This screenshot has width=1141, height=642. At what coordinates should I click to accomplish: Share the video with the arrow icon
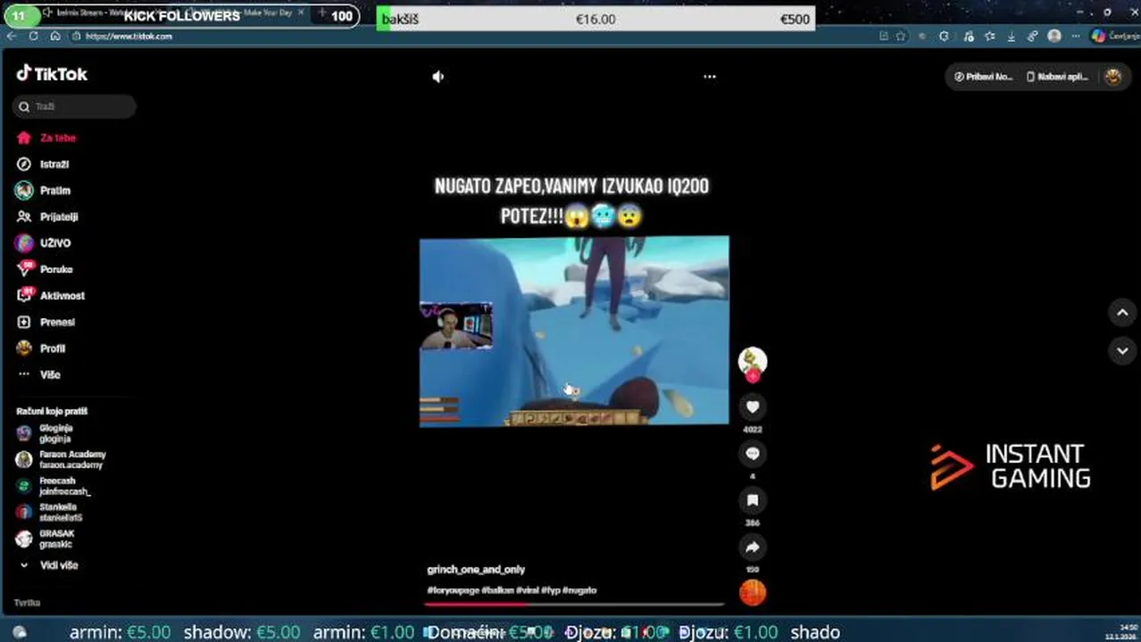click(753, 547)
